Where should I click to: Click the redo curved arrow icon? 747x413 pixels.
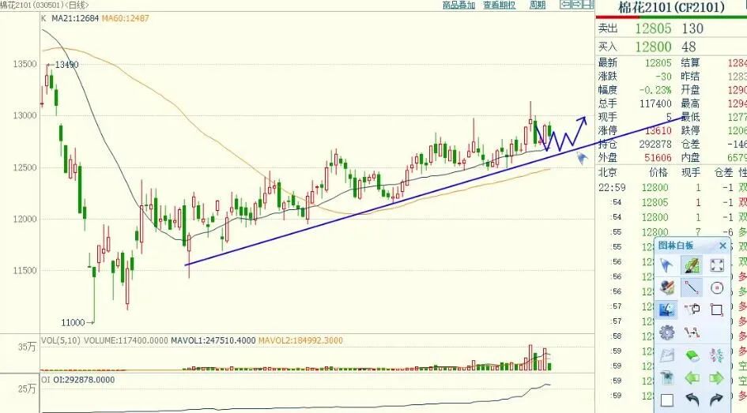(x=717, y=400)
